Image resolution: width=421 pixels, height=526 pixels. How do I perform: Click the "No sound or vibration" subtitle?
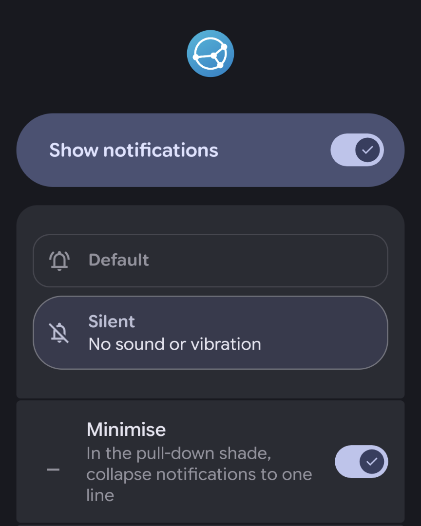coord(174,344)
